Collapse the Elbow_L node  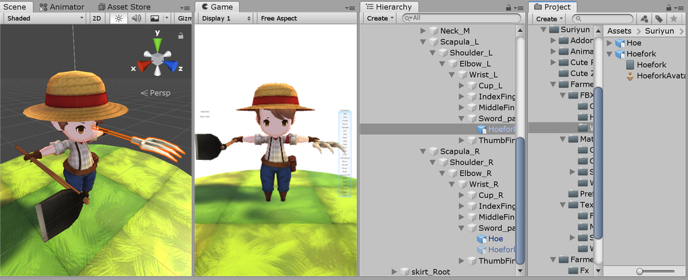point(442,64)
